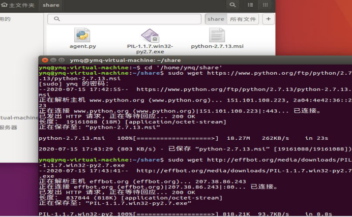Image resolution: width=352 pixels, height=217 pixels.
Task: Click the effbot.org 207.38.86.243 resolving line
Action: (x=142, y=181)
